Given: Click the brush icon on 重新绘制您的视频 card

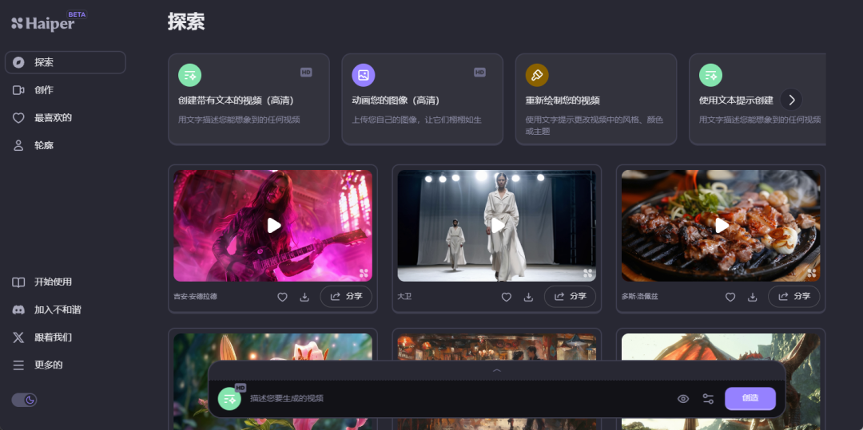Looking at the screenshot, I should click(537, 75).
